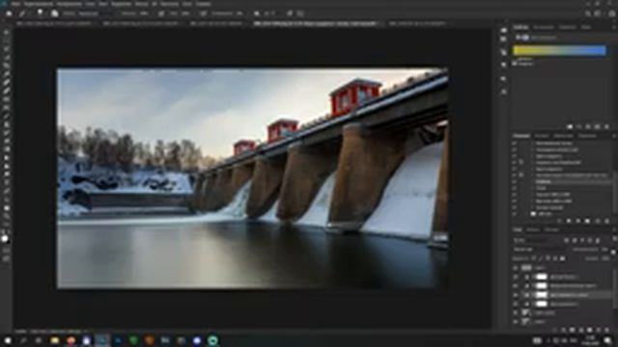Hide the currently highlighted layer via its eye
618x347 pixels.
tap(515, 295)
